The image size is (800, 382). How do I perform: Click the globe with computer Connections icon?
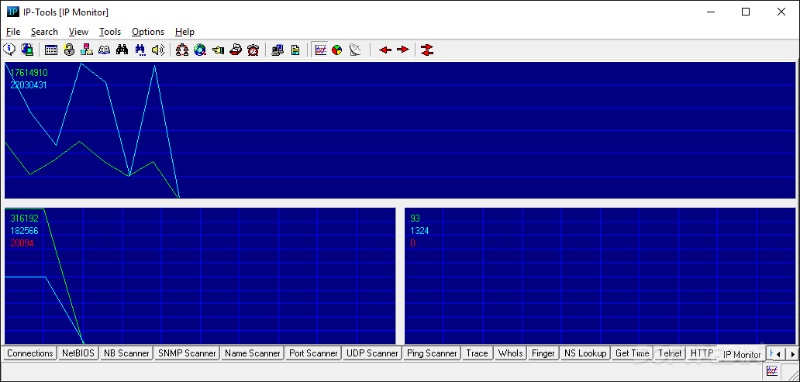click(x=27, y=50)
